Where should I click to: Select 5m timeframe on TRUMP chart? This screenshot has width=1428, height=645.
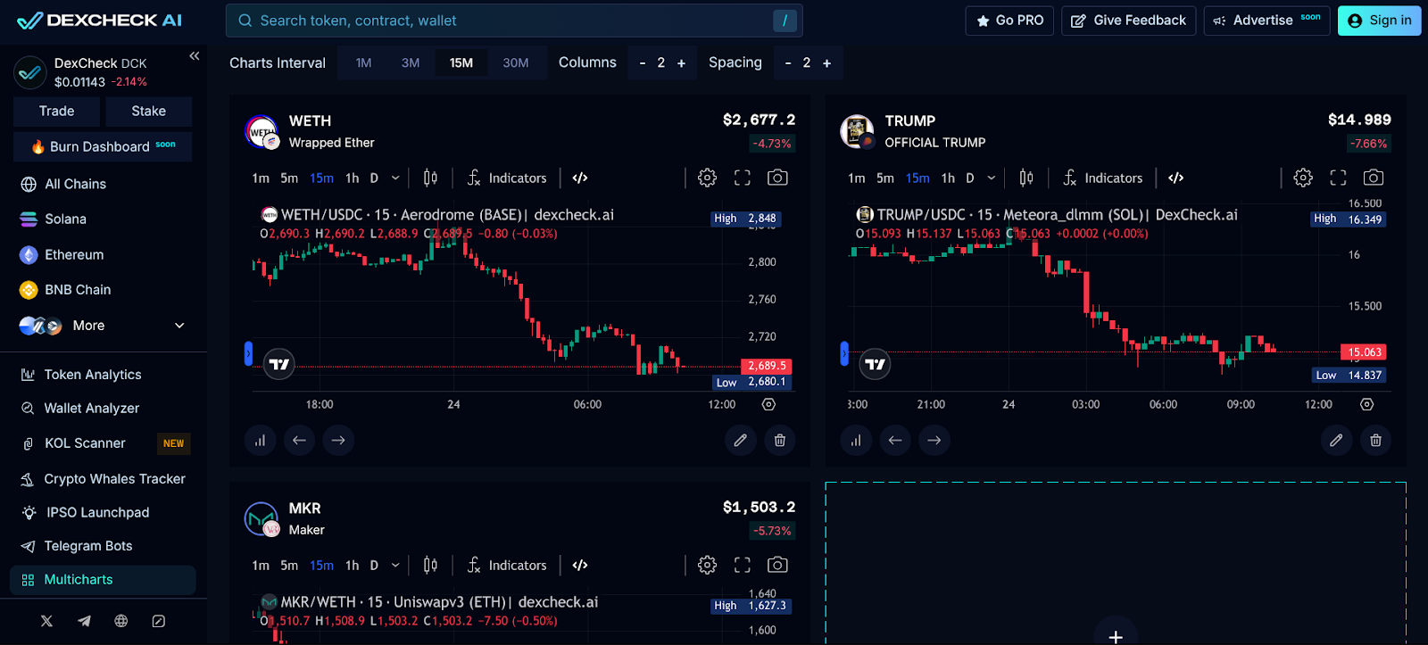click(x=885, y=178)
